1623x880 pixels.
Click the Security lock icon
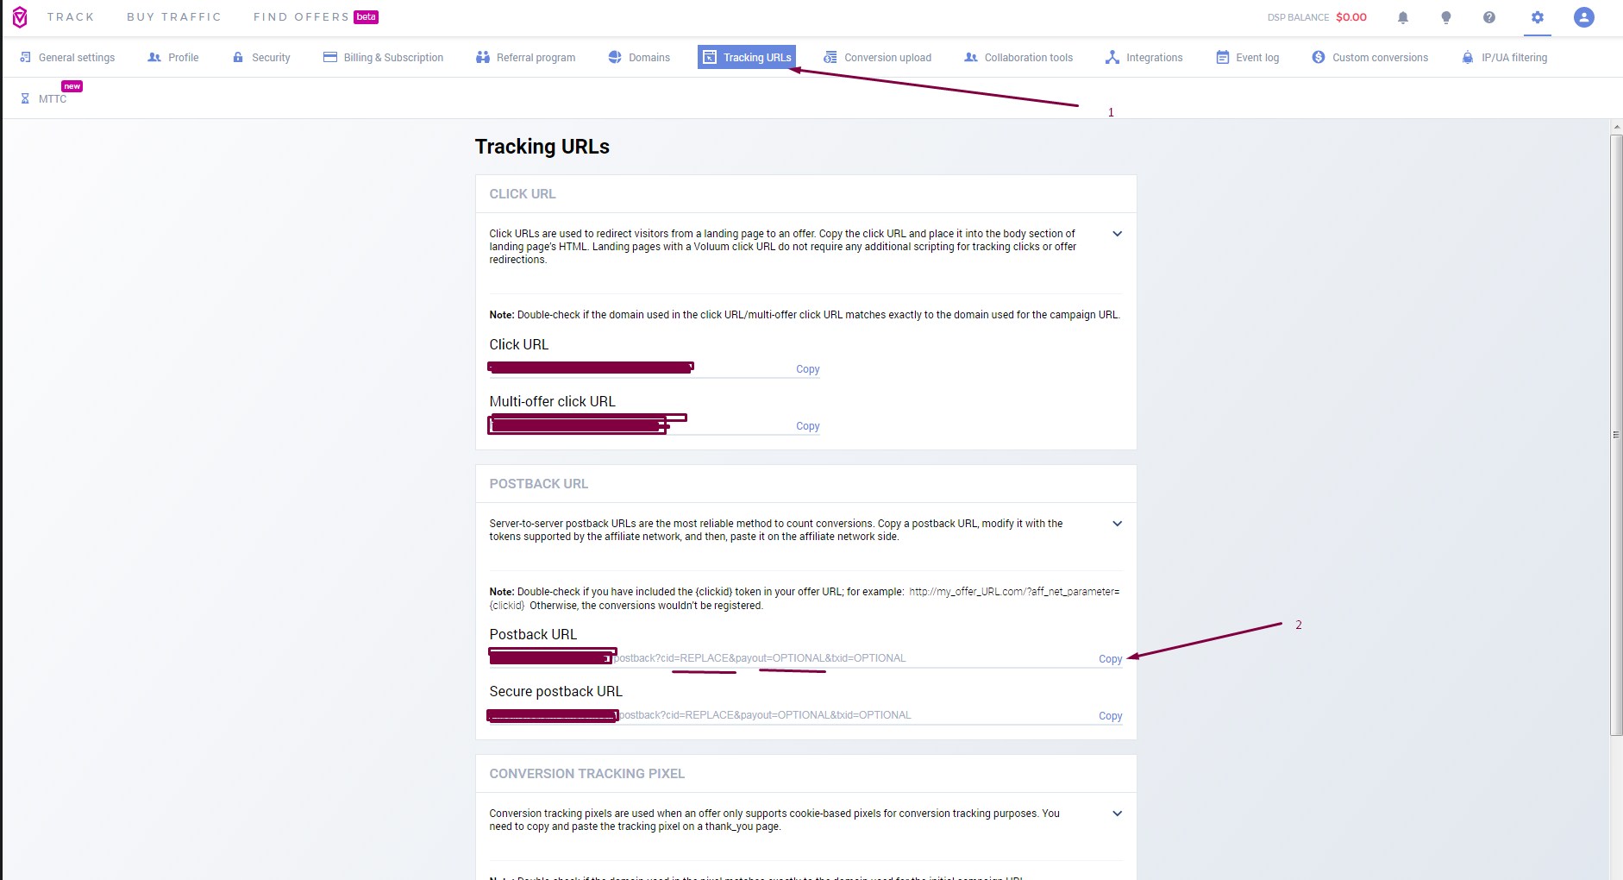pos(238,57)
